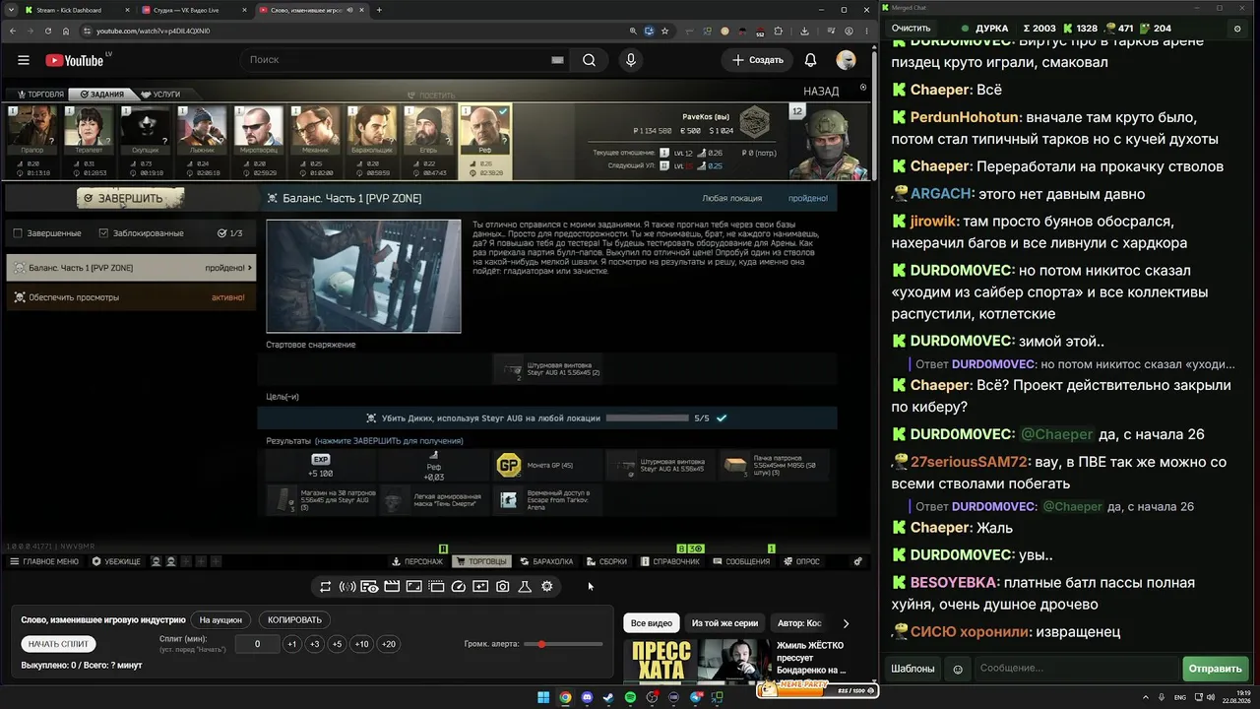Open ПЕРСОНАЖ tab in the game bar
The image size is (1260, 709).
click(x=417, y=561)
